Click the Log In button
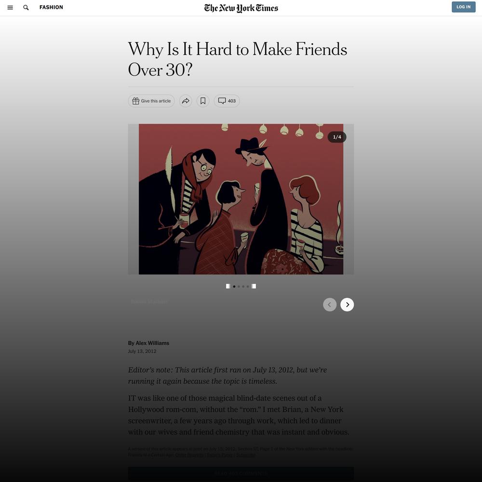Screen dimensions: 482x482 (464, 7)
